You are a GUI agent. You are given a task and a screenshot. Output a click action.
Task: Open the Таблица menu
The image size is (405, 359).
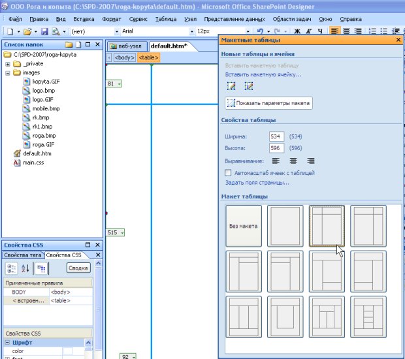[165, 20]
